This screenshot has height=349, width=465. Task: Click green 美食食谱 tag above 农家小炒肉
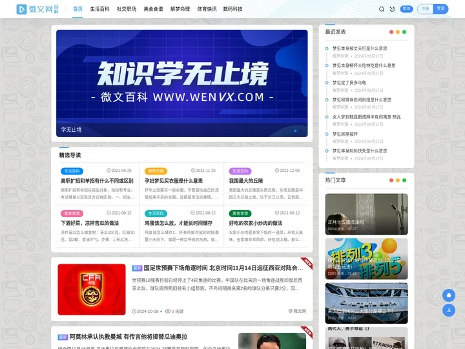point(240,213)
